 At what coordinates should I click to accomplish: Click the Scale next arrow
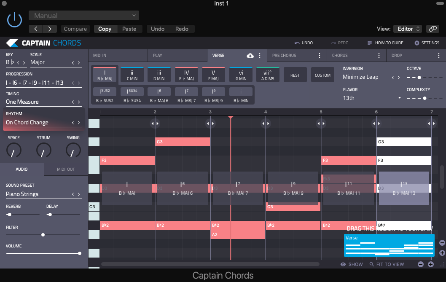click(x=79, y=63)
